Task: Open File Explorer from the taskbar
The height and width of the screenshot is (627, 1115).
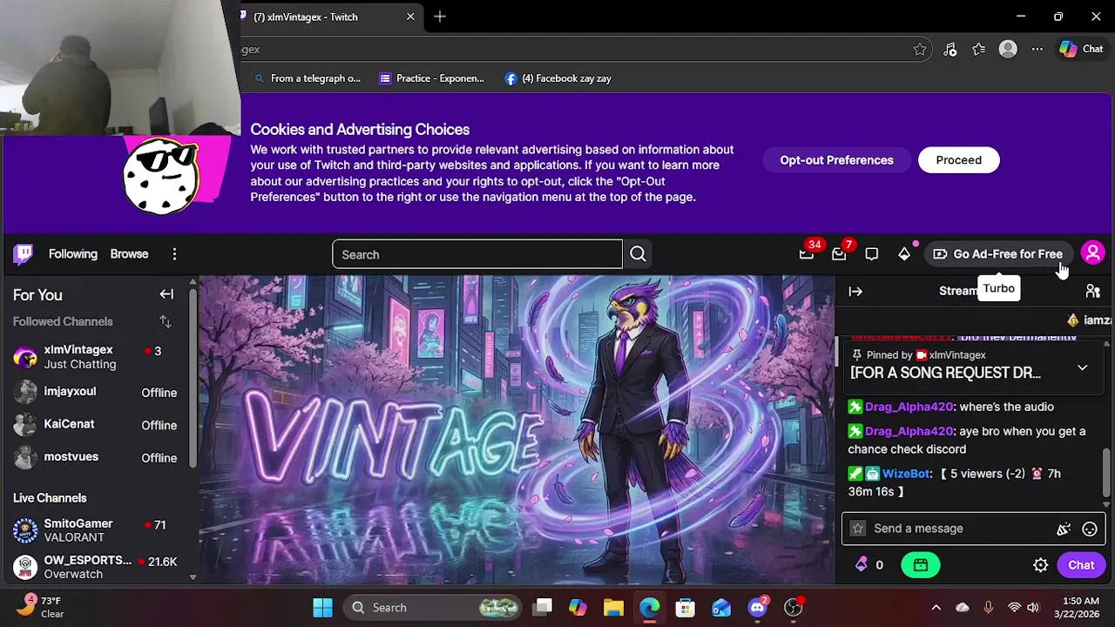Action: pyautogui.click(x=613, y=608)
